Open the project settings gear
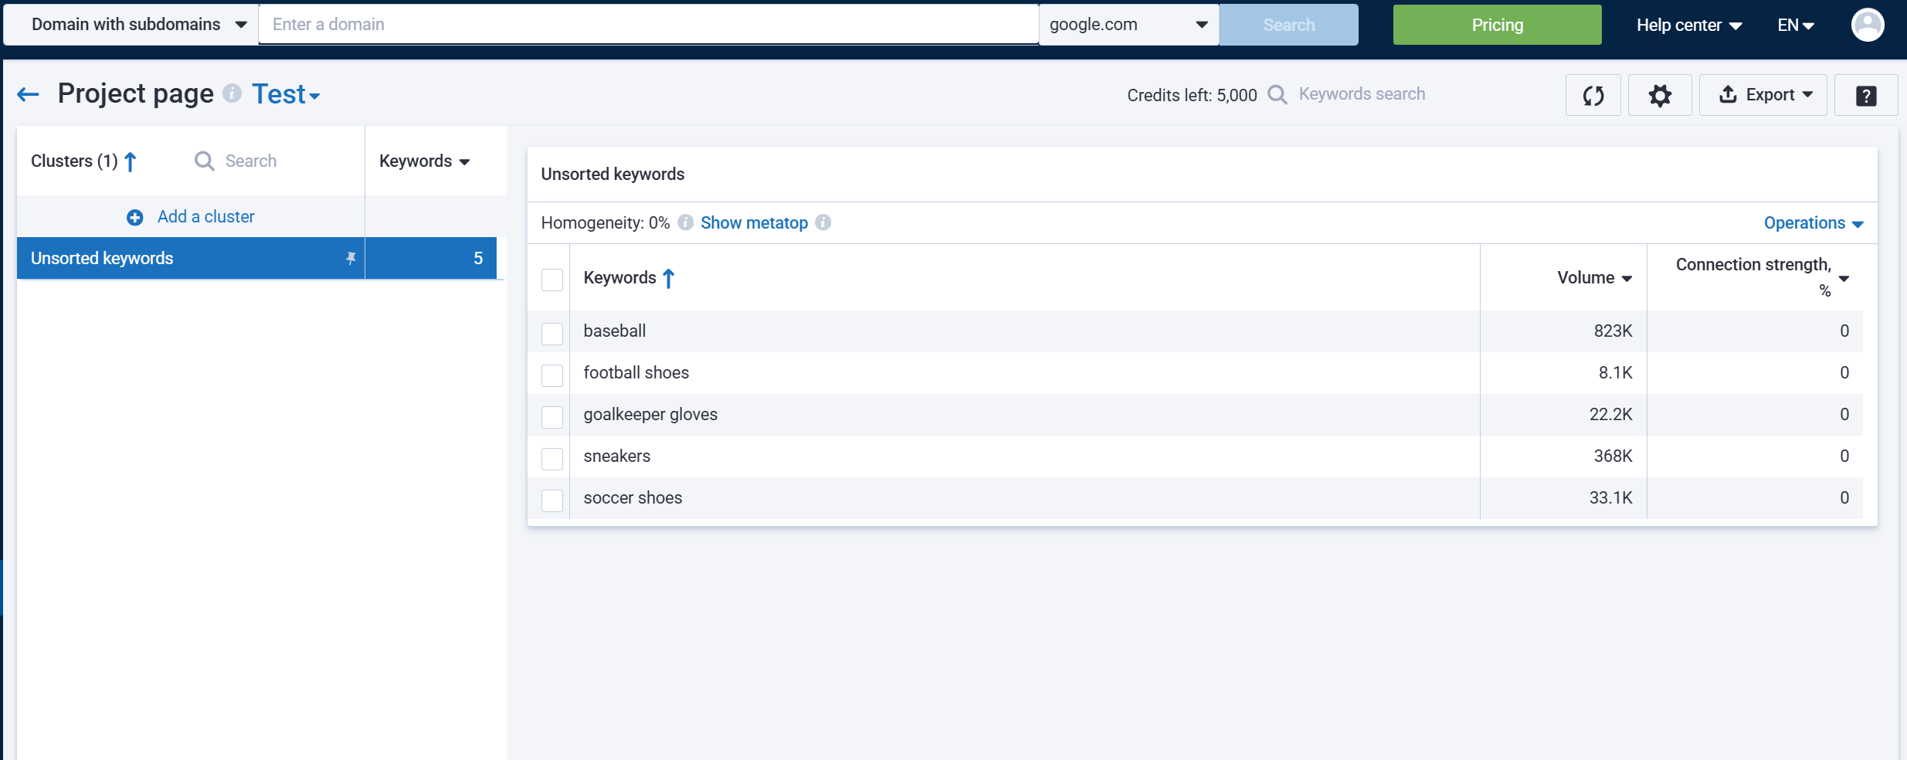Image resolution: width=1907 pixels, height=760 pixels. click(1661, 95)
